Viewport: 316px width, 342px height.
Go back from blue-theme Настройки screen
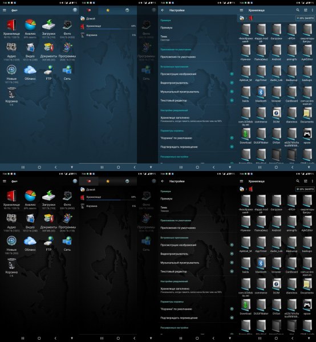click(x=163, y=10)
